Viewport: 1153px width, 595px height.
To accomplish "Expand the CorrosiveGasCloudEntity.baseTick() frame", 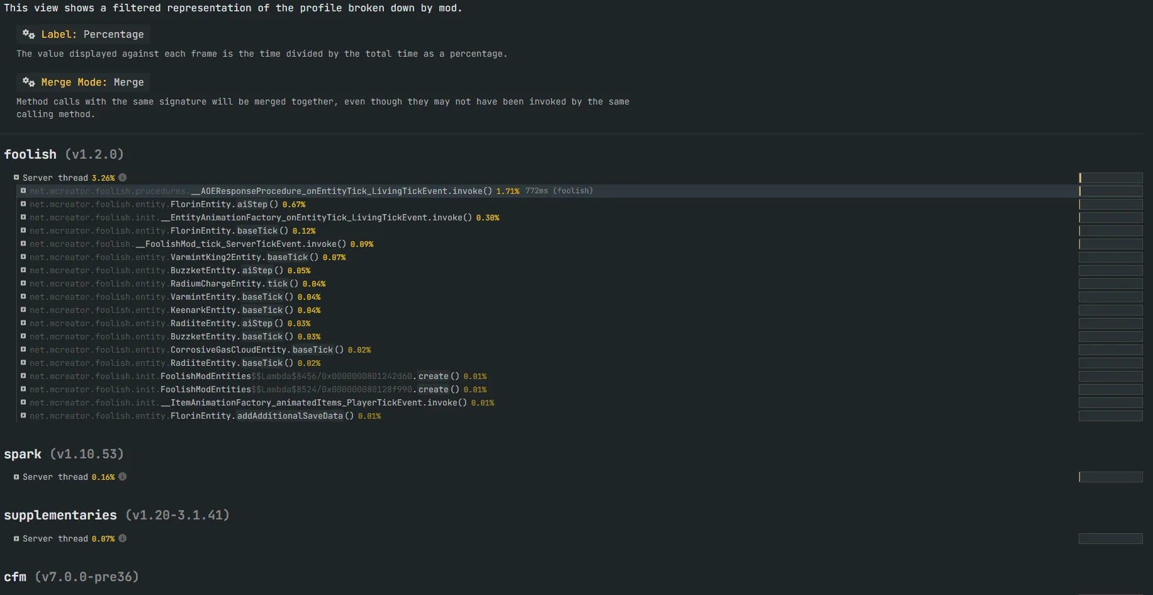I will (23, 349).
